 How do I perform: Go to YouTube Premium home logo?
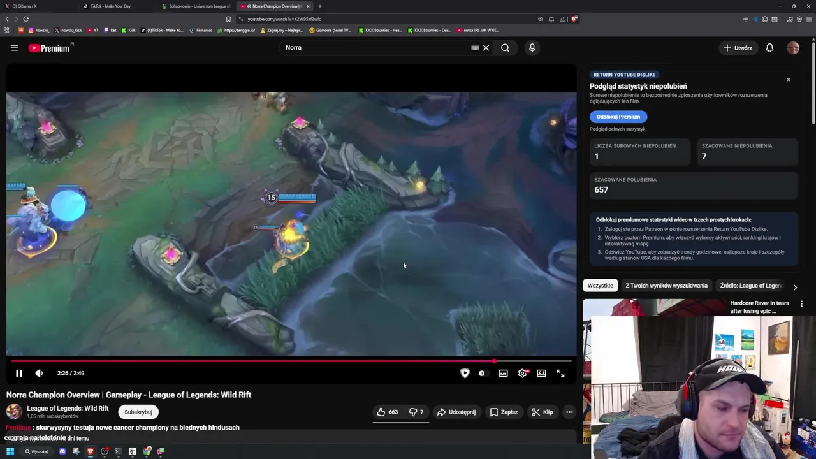(x=49, y=48)
